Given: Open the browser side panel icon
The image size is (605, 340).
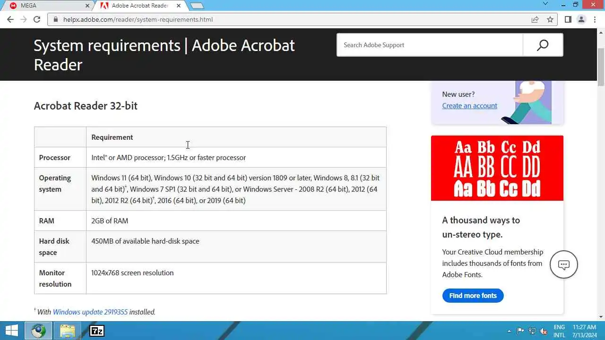Looking at the screenshot, I should point(568,19).
